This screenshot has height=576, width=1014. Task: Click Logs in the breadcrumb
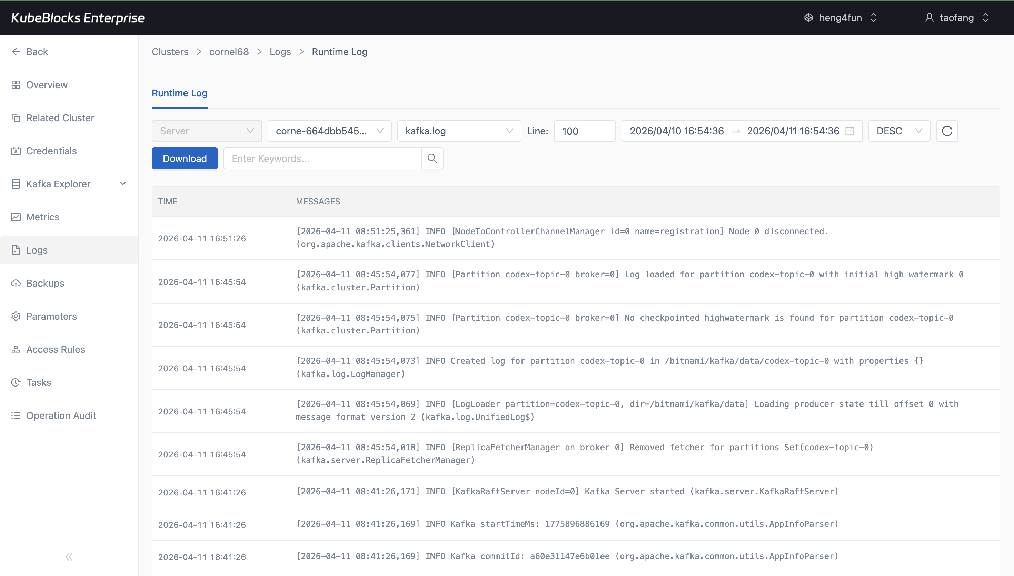click(x=280, y=52)
